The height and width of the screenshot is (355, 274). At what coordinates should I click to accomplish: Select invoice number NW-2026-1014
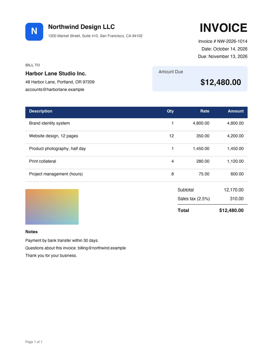232,41
